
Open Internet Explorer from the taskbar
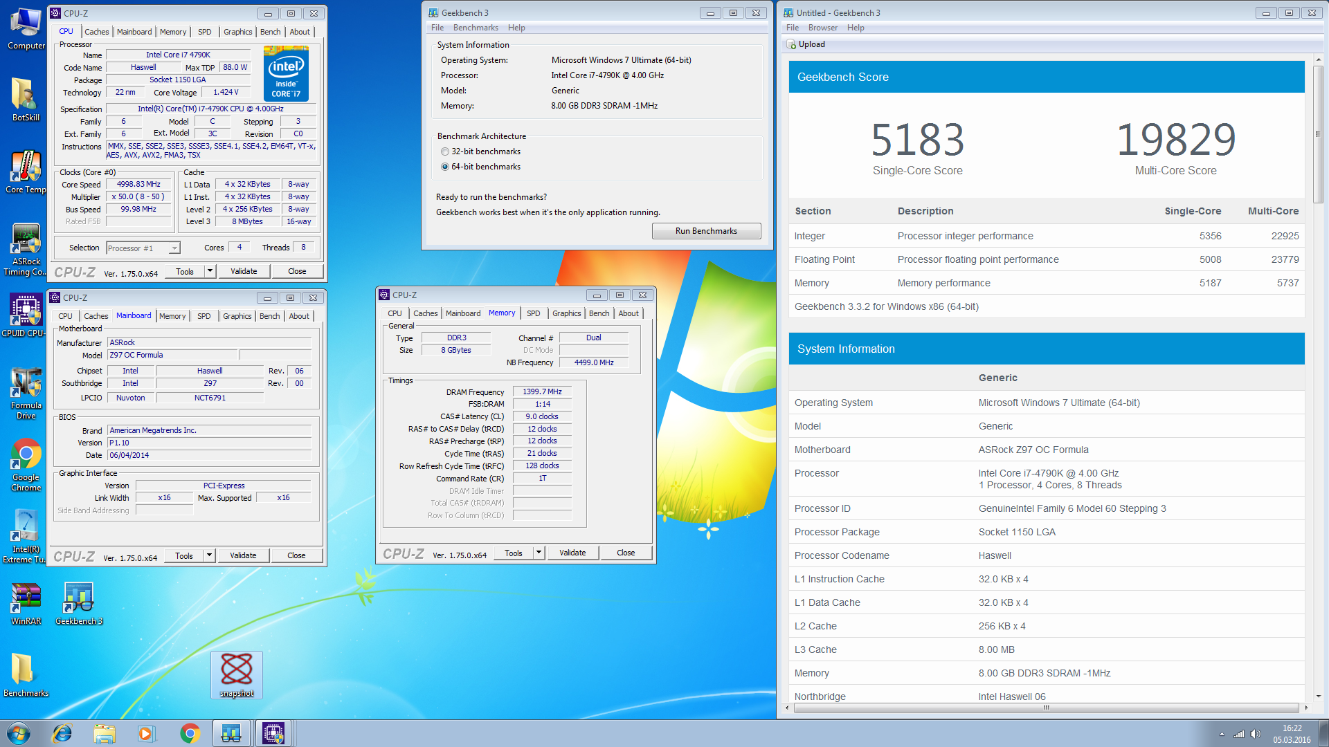pyautogui.click(x=62, y=733)
